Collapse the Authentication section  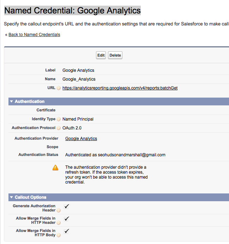(x=12, y=101)
